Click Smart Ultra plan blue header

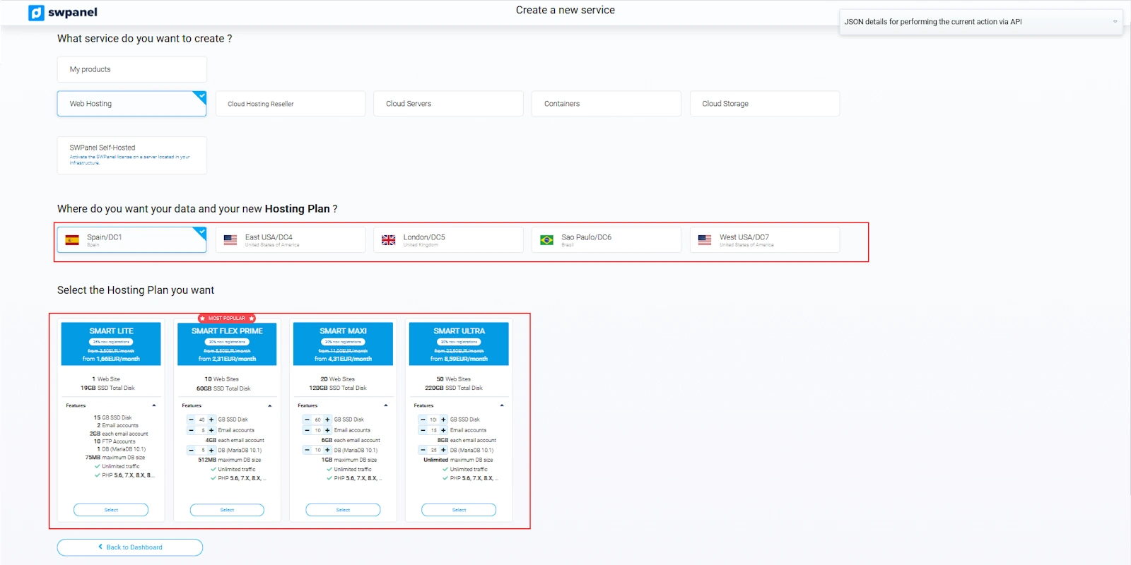click(459, 344)
